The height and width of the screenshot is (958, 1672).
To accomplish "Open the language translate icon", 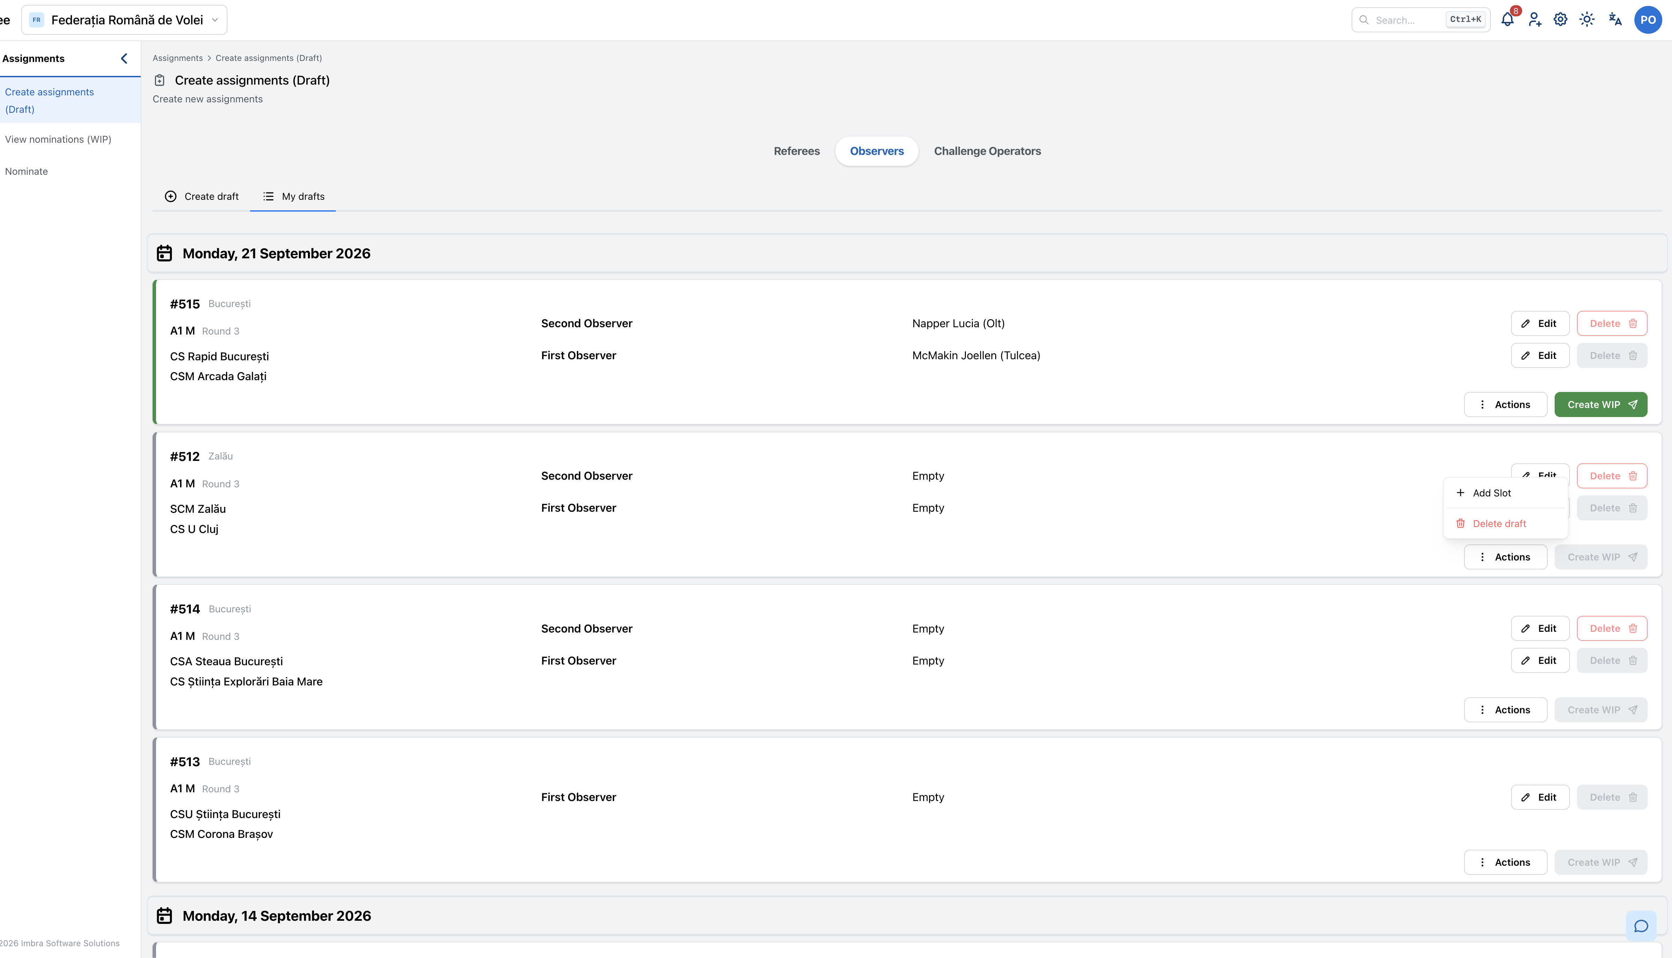I will coord(1615,20).
